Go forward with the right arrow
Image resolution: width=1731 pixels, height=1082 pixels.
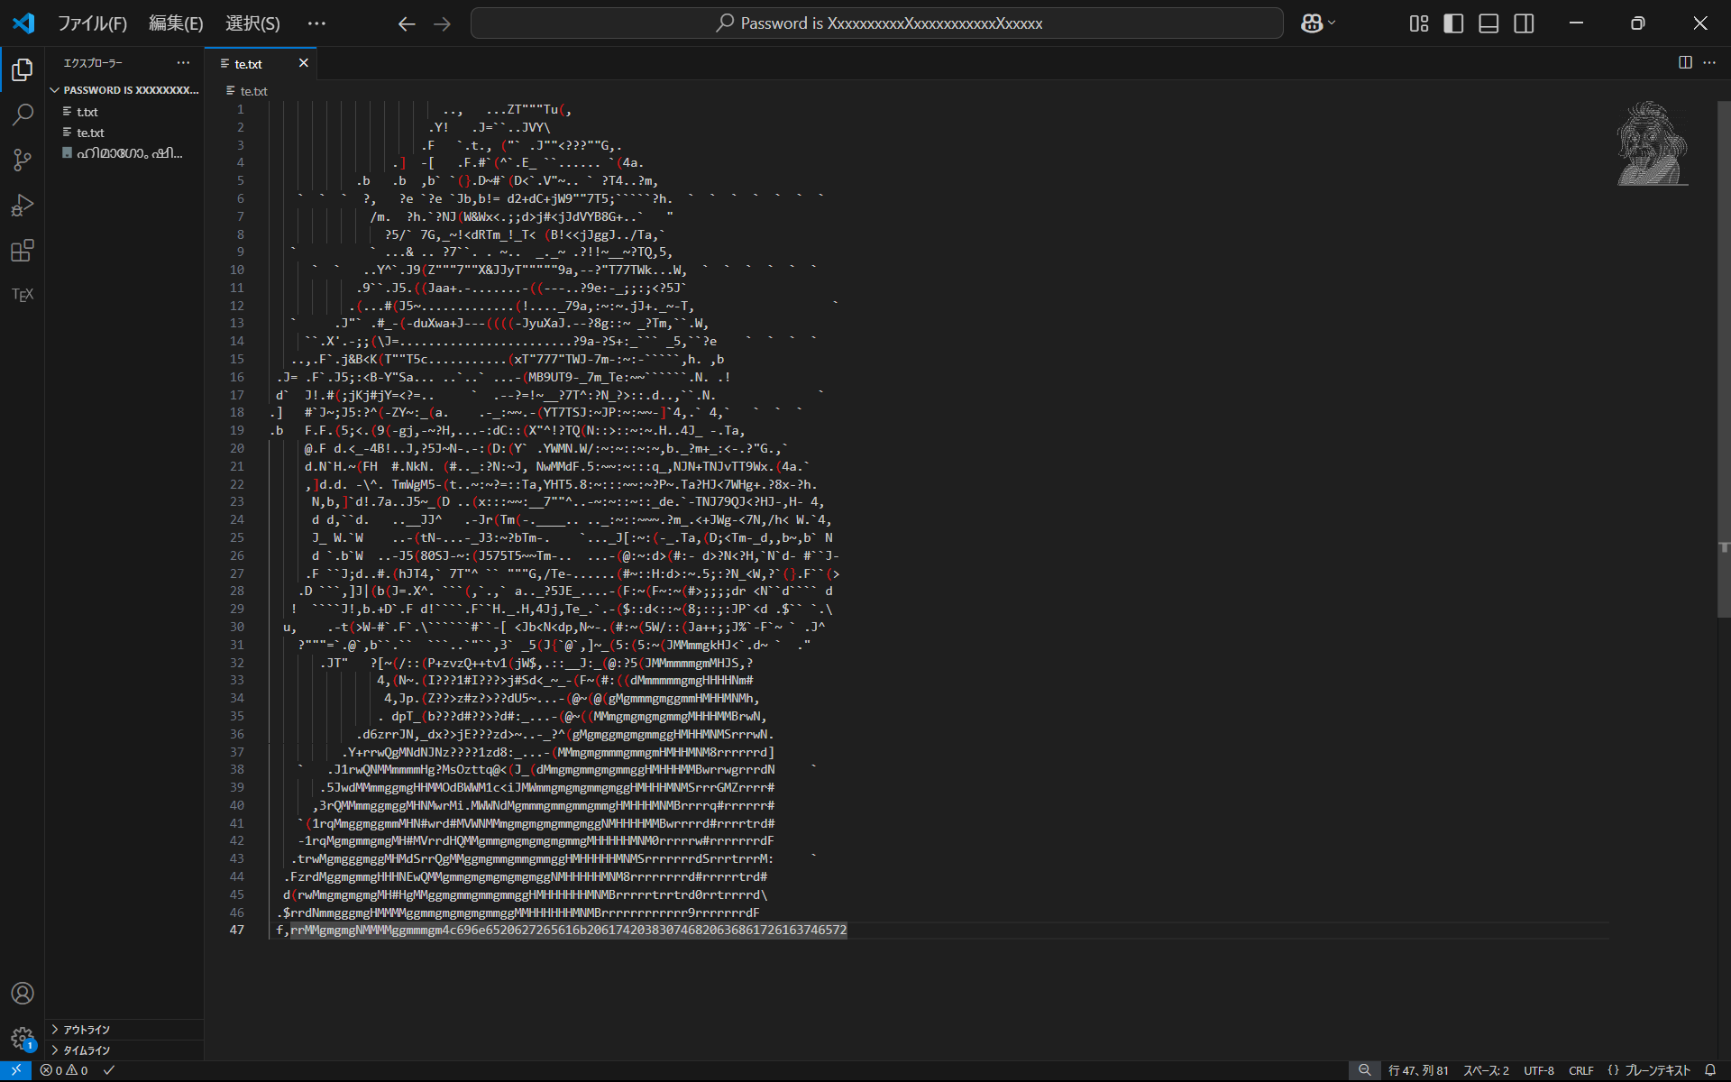click(442, 23)
